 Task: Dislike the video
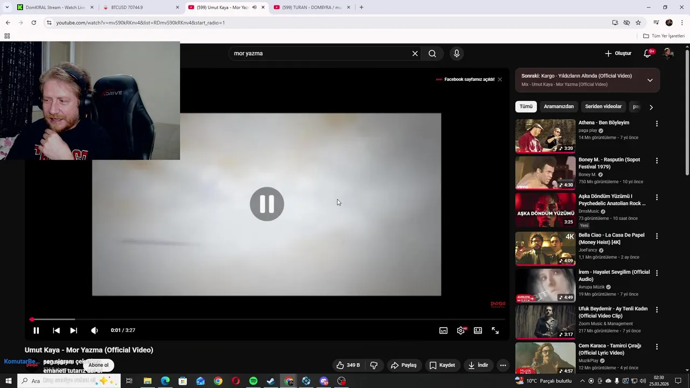point(374,365)
